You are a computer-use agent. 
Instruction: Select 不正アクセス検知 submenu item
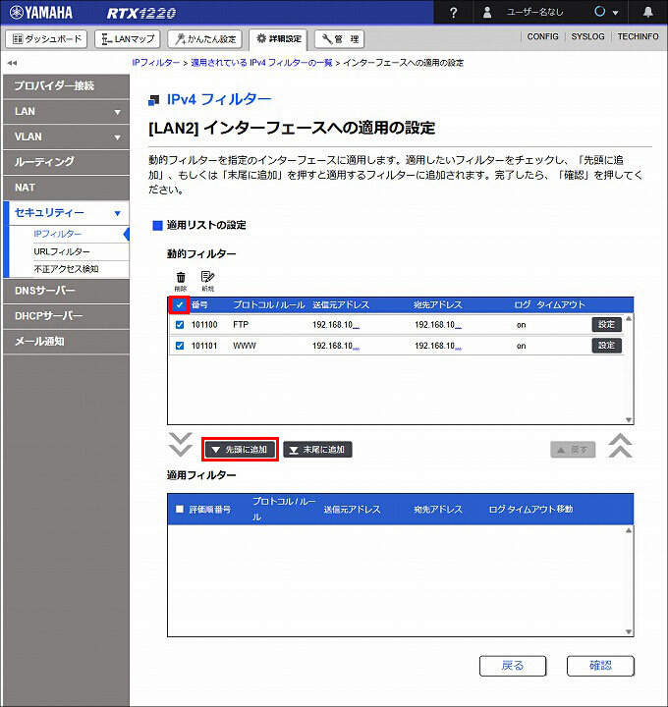tap(66, 269)
